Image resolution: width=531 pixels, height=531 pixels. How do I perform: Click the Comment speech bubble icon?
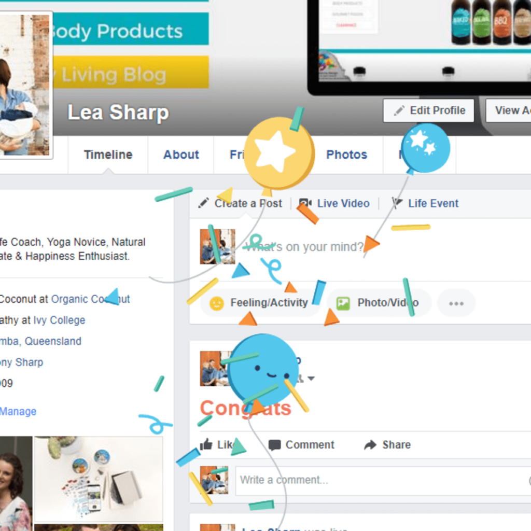pos(274,444)
